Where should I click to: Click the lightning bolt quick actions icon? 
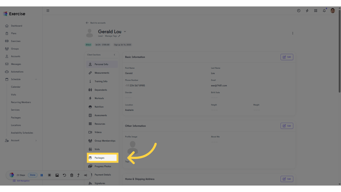[307, 10]
